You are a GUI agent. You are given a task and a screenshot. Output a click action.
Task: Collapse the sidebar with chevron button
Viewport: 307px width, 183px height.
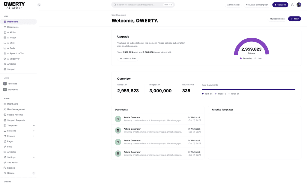coord(39,5)
